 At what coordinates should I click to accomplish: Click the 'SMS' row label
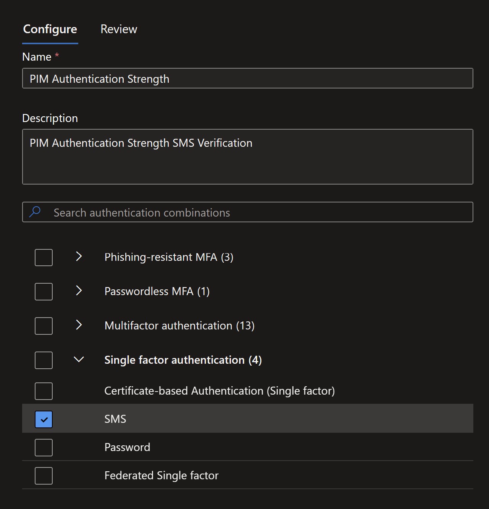[115, 419]
